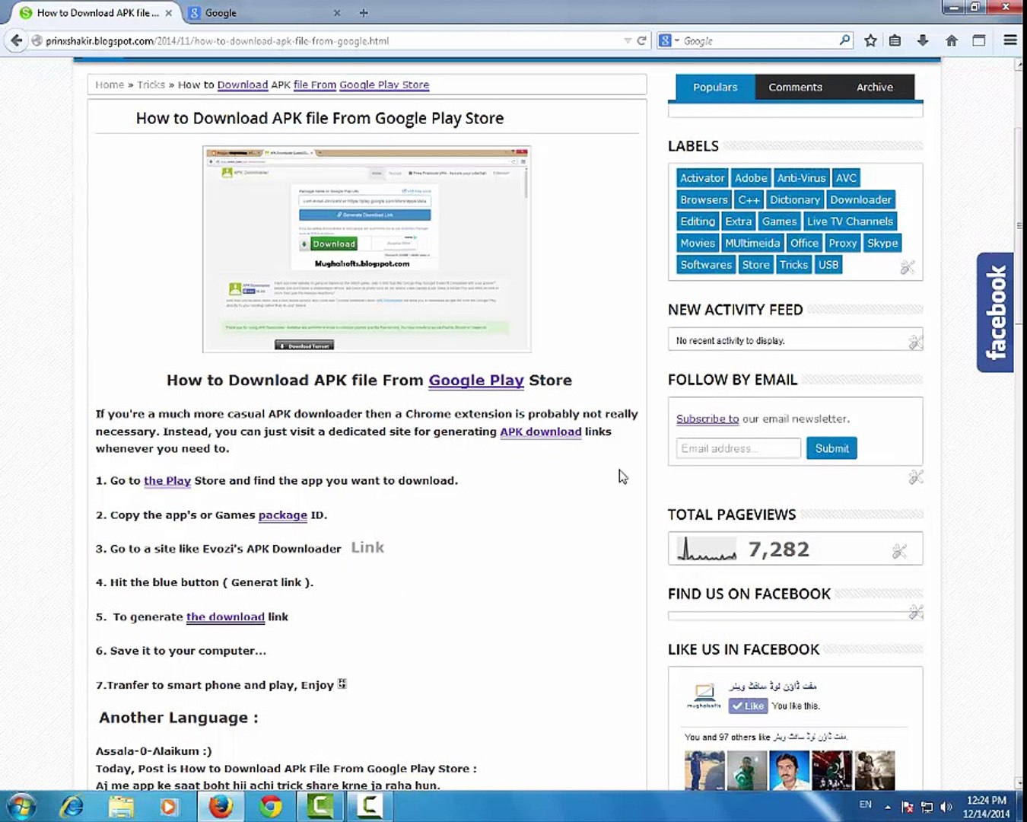
Task: Edit the New Activity Feed widget wrench
Action: pos(915,342)
